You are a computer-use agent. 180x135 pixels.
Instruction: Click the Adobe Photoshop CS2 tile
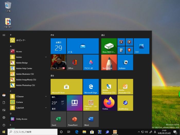[109, 87]
